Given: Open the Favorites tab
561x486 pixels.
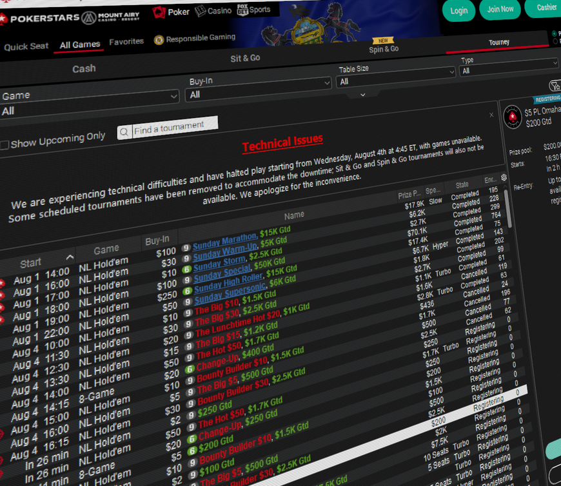Looking at the screenshot, I should tap(126, 42).
